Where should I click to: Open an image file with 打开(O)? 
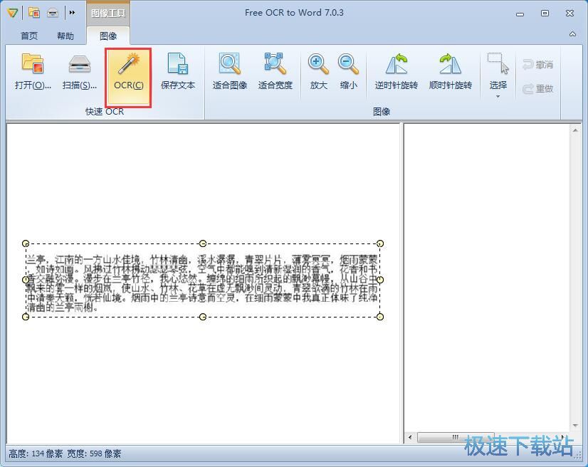point(33,72)
